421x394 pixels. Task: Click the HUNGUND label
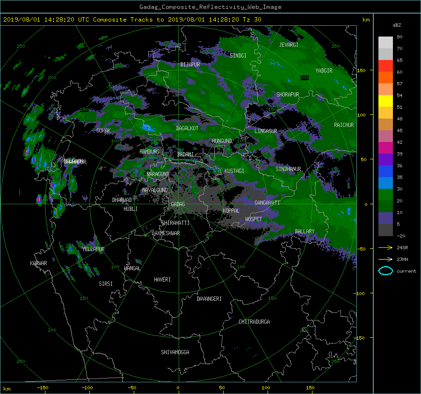(222, 141)
